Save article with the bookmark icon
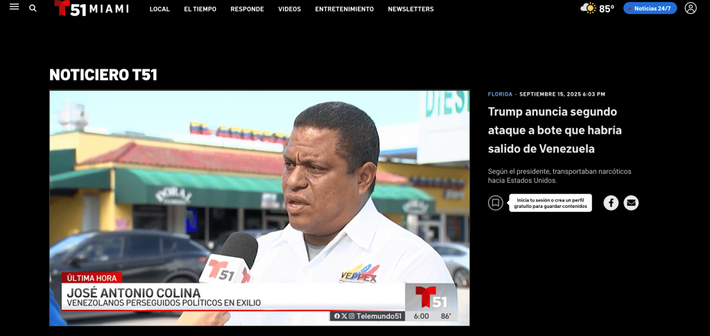 tap(495, 203)
